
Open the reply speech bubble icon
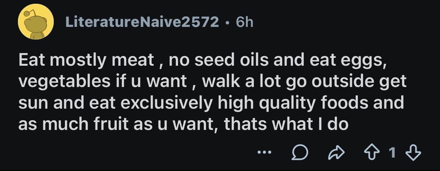pos(300,153)
